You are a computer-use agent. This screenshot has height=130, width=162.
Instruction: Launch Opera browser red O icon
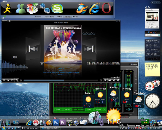[106, 8]
